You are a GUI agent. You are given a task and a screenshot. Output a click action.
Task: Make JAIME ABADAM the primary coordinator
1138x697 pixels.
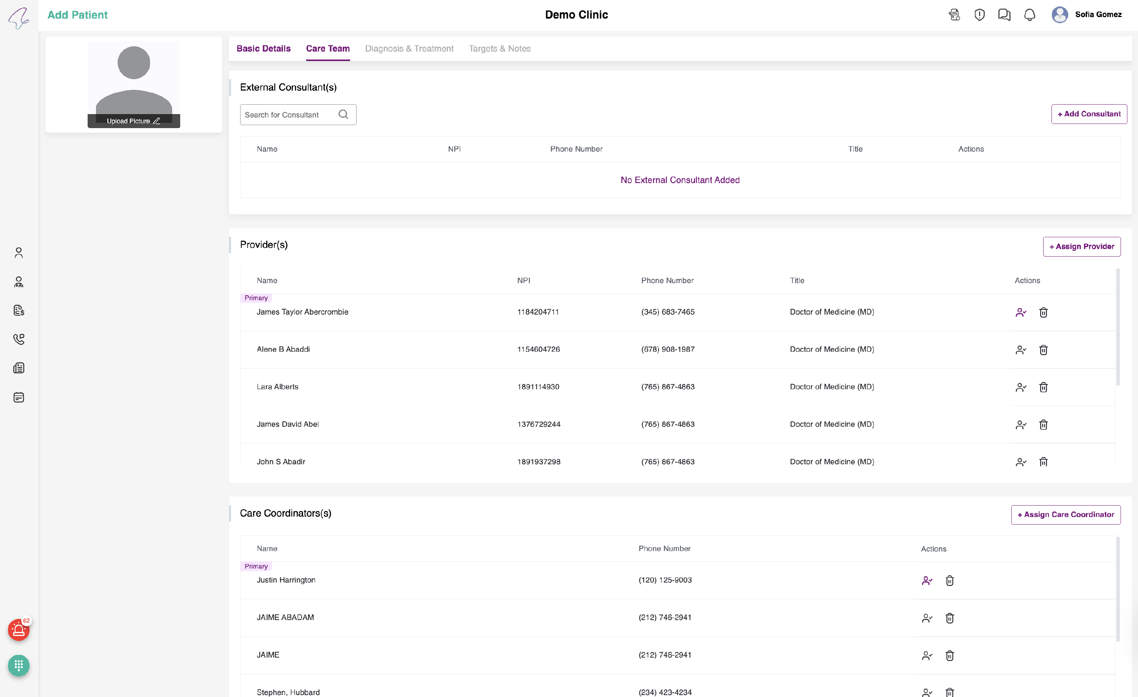click(927, 618)
